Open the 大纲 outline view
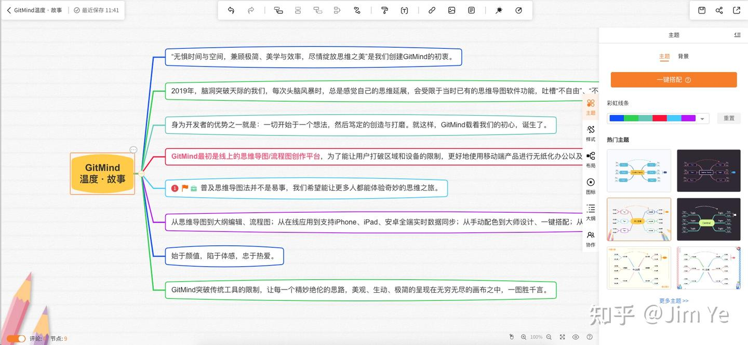 [x=591, y=213]
